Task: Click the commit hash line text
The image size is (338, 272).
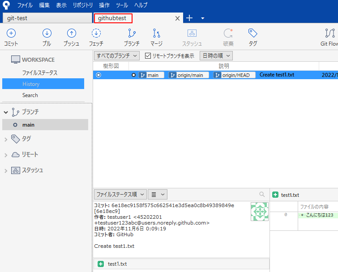Action: pos(164,205)
